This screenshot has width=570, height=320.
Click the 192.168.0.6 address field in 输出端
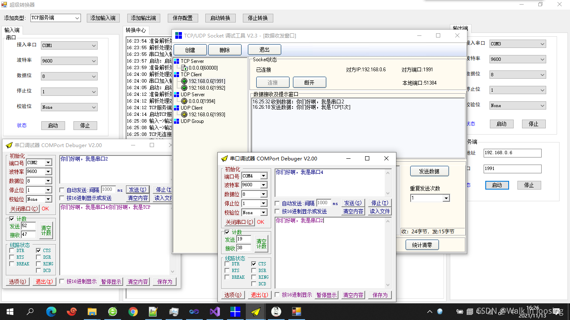[512, 153]
